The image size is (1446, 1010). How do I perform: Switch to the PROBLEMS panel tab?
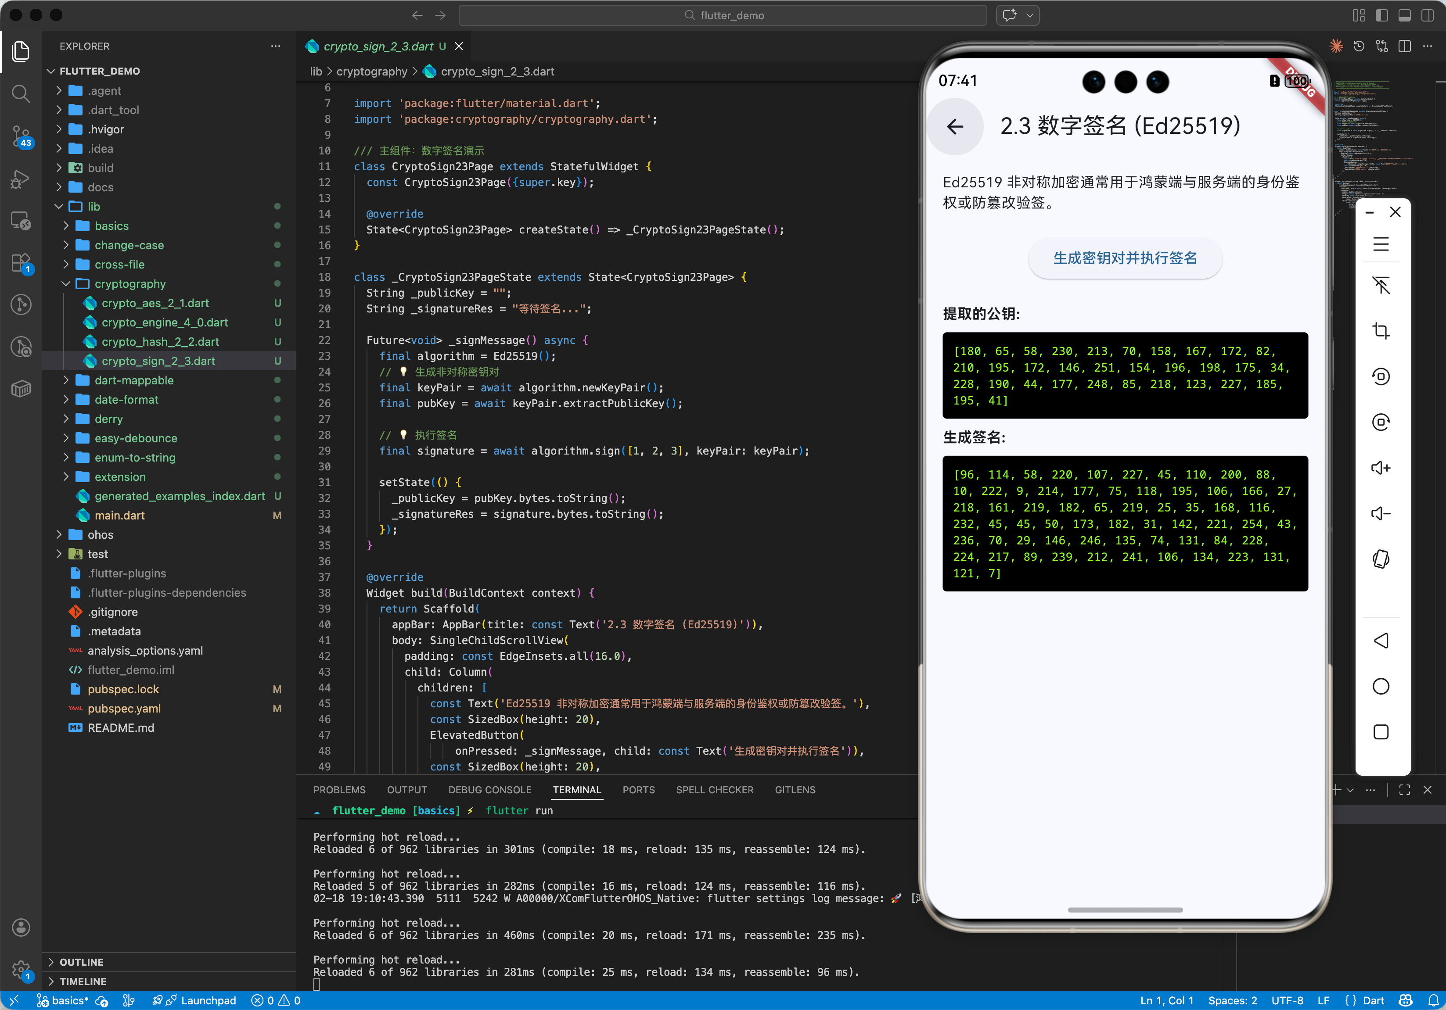coord(339,790)
